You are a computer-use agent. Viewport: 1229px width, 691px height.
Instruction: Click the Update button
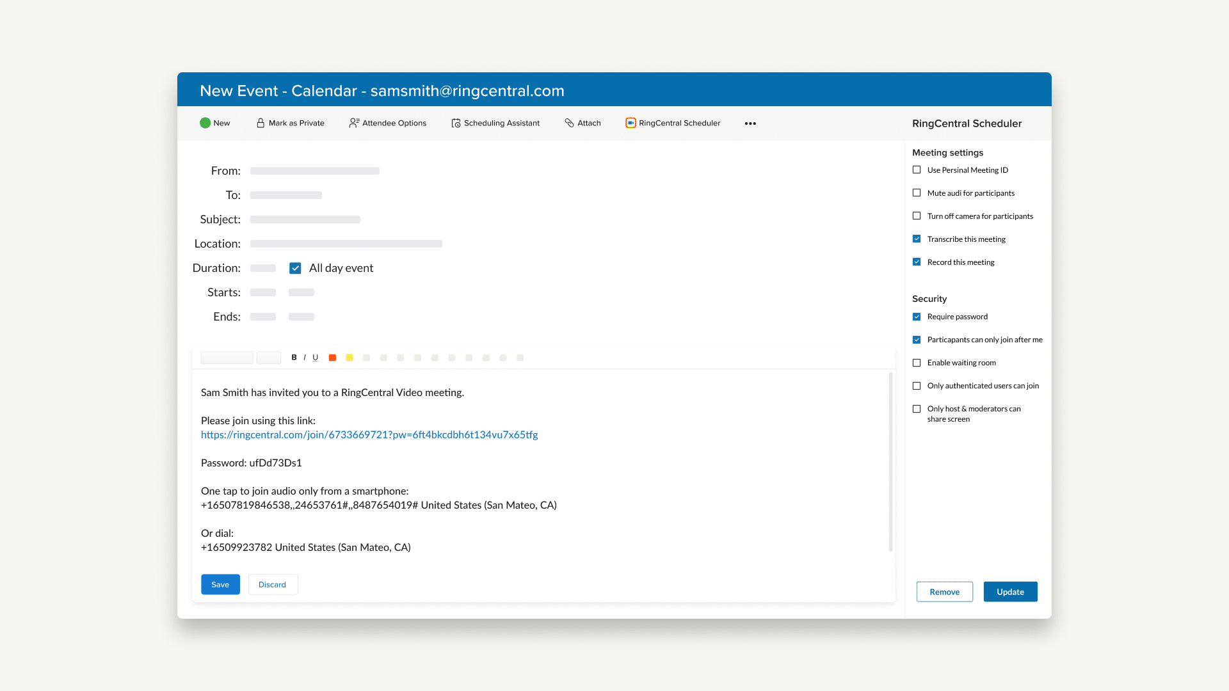(1010, 592)
